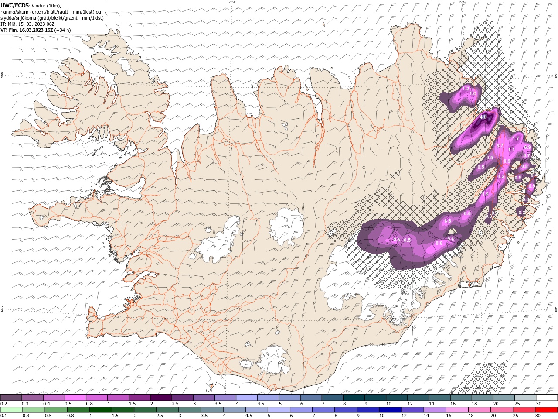Image resolution: width=558 pixels, height=419 pixels.
Task: Click lower legend swatch between 25 and 30
Action: 523,410
